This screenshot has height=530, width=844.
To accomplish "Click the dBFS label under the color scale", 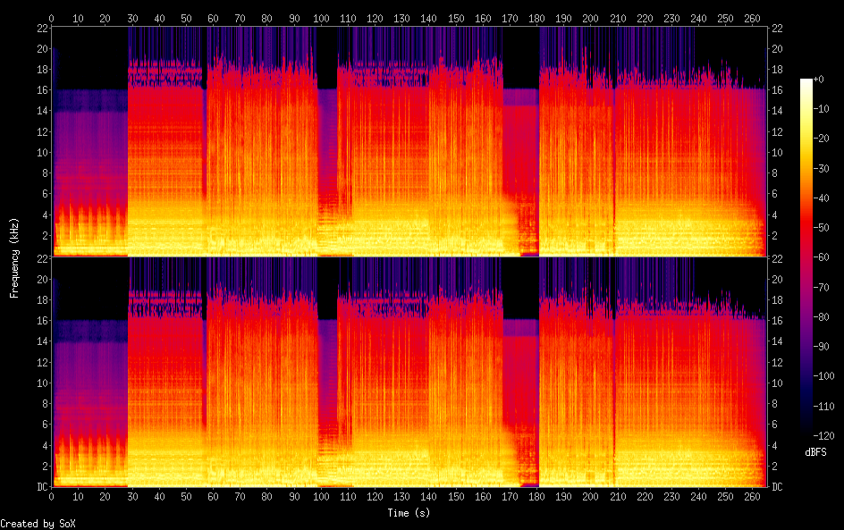I will tap(814, 453).
